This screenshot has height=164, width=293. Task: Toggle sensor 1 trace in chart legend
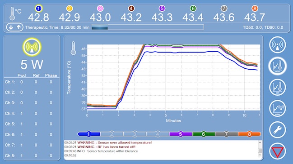point(89,134)
